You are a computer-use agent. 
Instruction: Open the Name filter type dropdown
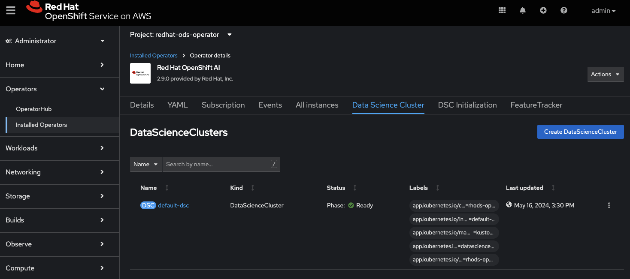(146, 164)
